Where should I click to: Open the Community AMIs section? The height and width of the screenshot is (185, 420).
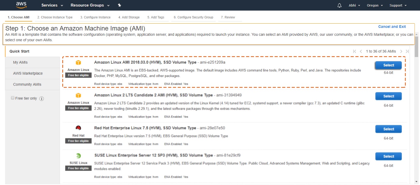click(33, 85)
